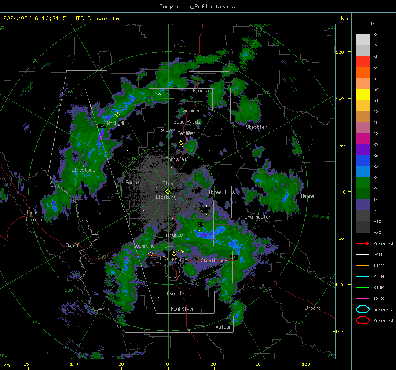Click the yellow diamond marker above Calgary
The width and height of the screenshot is (396, 370).
coord(174,253)
